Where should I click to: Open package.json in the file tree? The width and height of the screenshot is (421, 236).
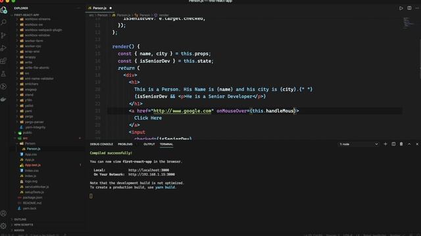click(x=32, y=197)
